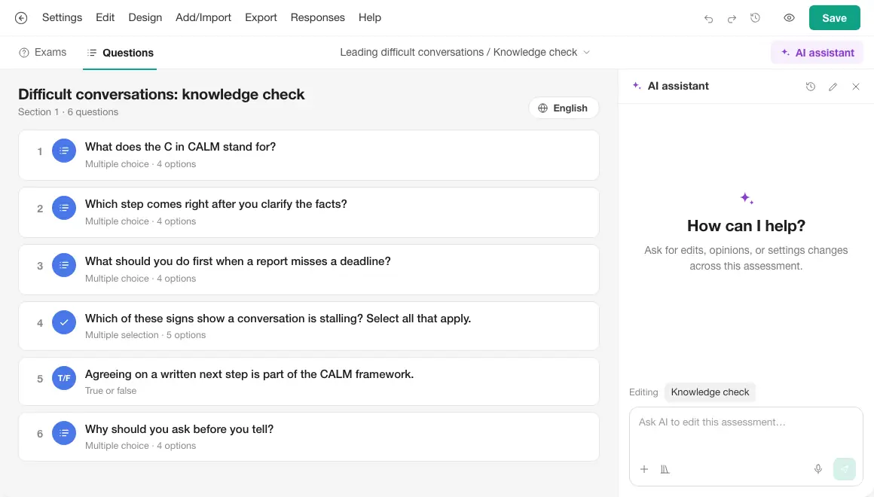Screen dimensions: 874x497
Task: Open question "Why should you ask before you tell?"
Action: (309, 437)
